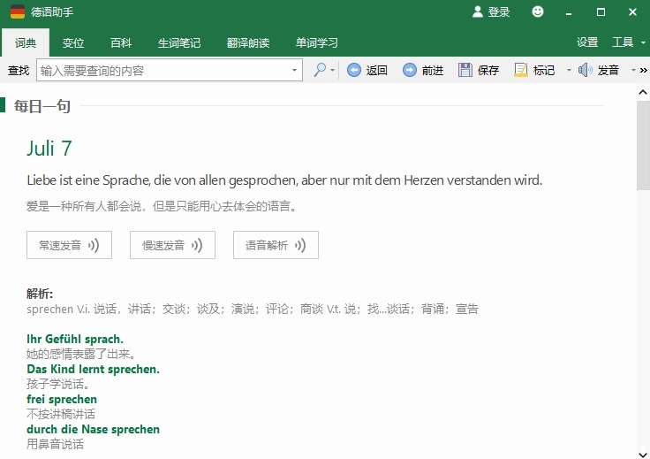Open the 生词笔记 tab
The image size is (650, 459).
(x=178, y=42)
